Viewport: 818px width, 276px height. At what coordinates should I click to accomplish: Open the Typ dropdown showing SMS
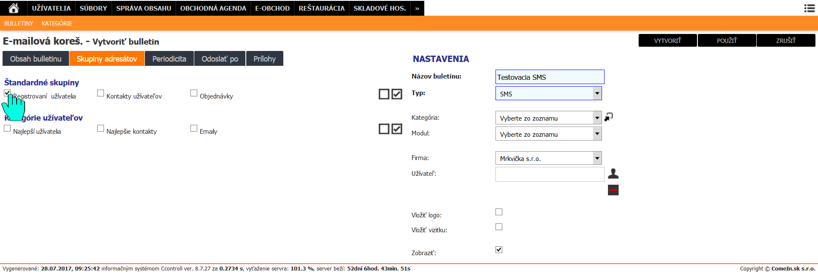click(x=548, y=93)
